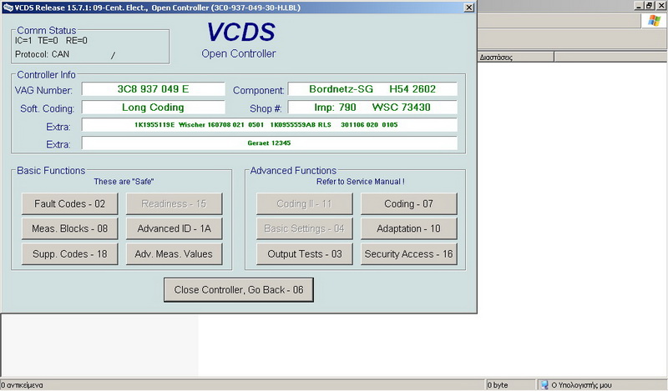Run Output Tests - 03
Image resolution: width=668 pixels, height=391 pixels.
(x=305, y=254)
